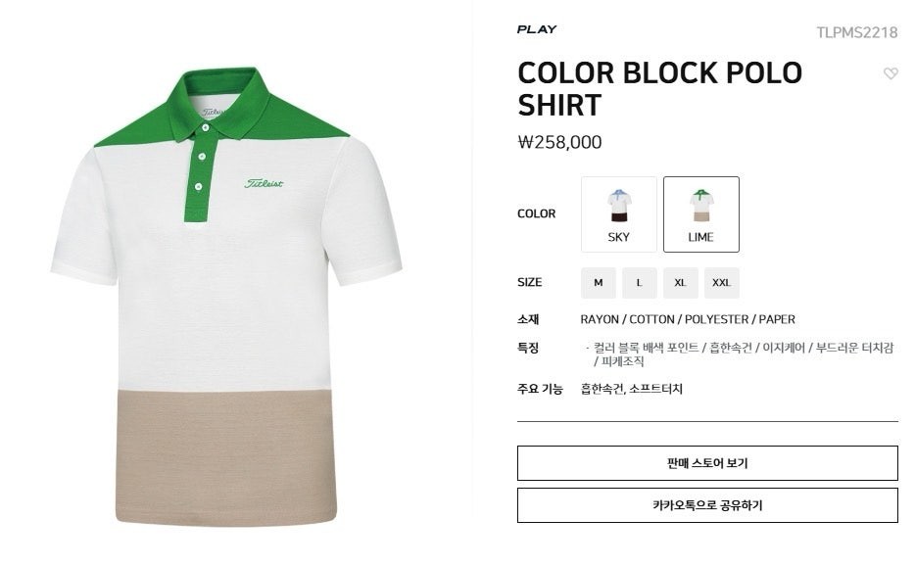Click the Titleist collar label on shirt
Viewport: 915px width, 566px height.
coord(214,111)
